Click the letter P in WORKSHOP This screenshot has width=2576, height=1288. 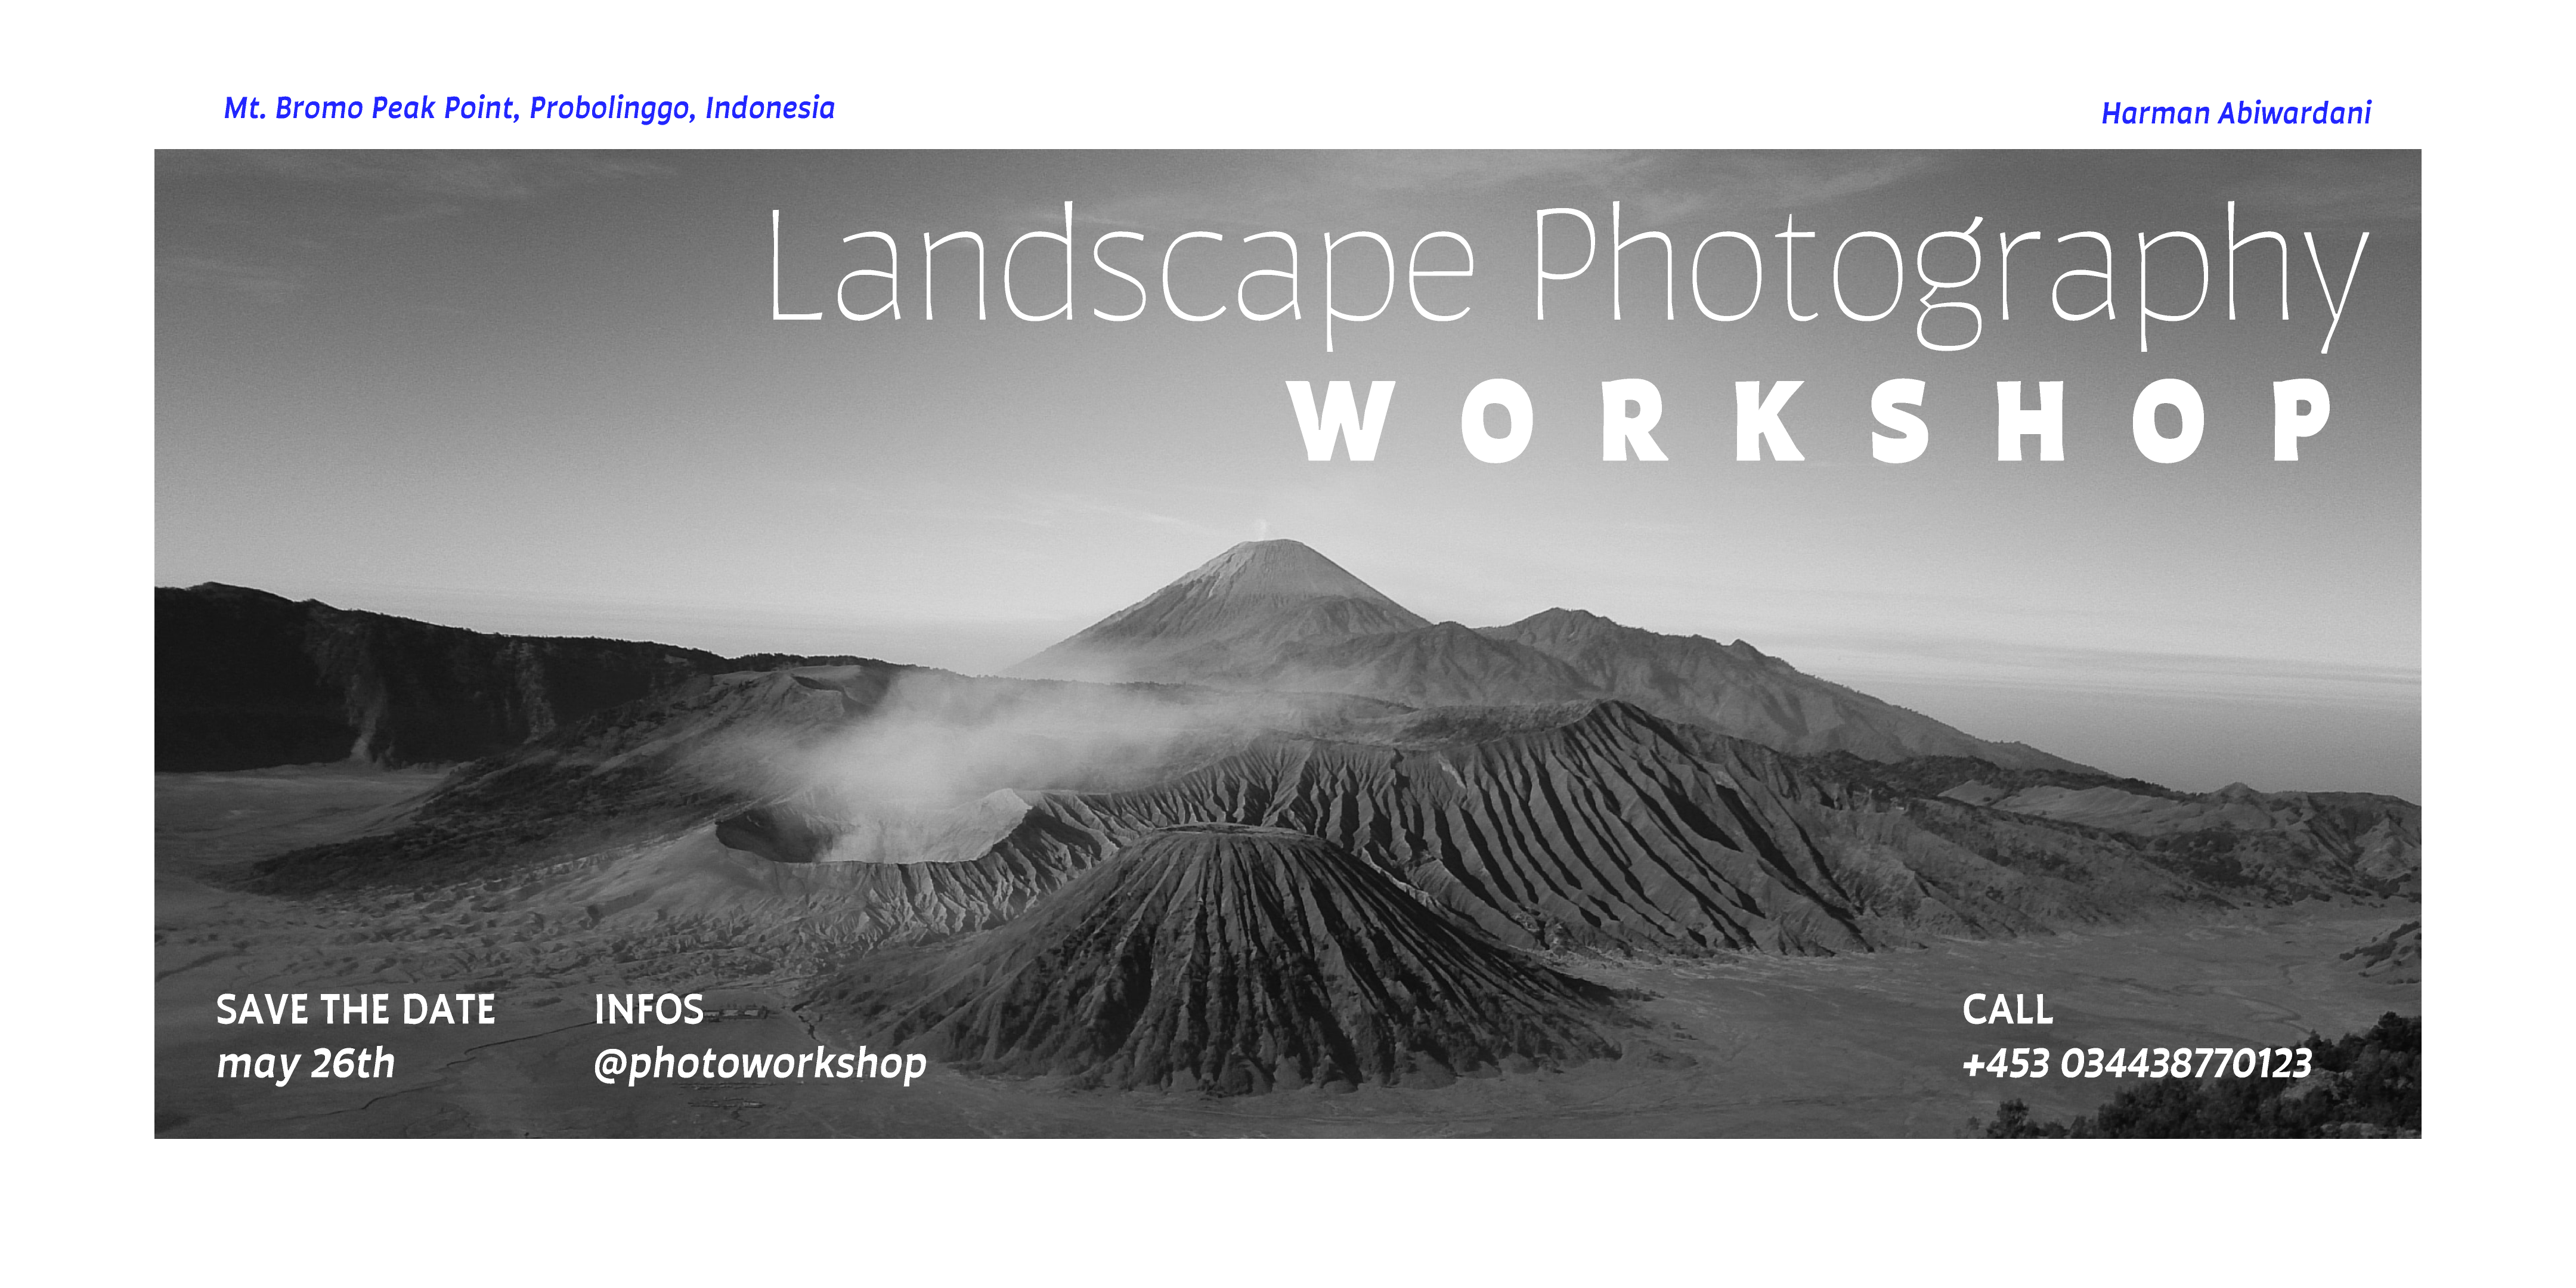point(2302,421)
